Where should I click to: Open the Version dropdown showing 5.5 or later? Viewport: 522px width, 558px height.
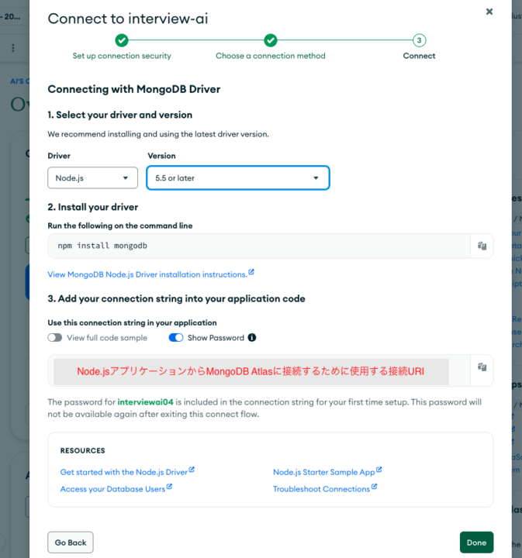click(238, 178)
